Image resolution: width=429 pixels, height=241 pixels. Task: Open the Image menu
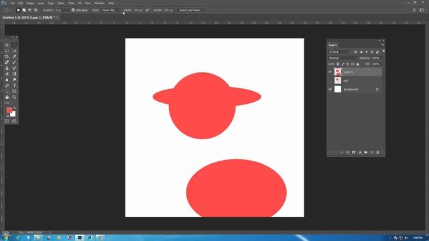(x=30, y=3)
